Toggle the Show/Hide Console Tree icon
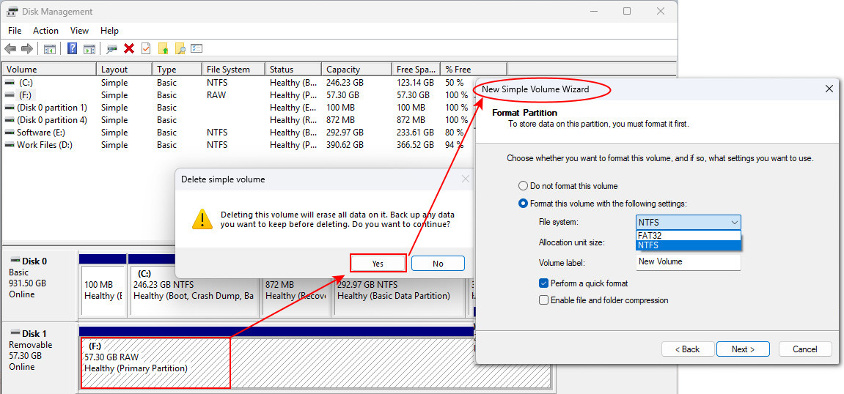The image size is (844, 394). [x=50, y=49]
